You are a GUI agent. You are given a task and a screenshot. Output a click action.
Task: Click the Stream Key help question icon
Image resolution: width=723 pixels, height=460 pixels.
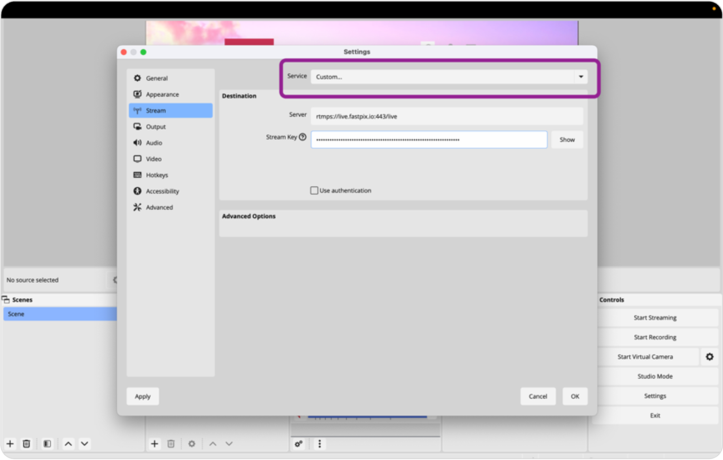point(303,137)
